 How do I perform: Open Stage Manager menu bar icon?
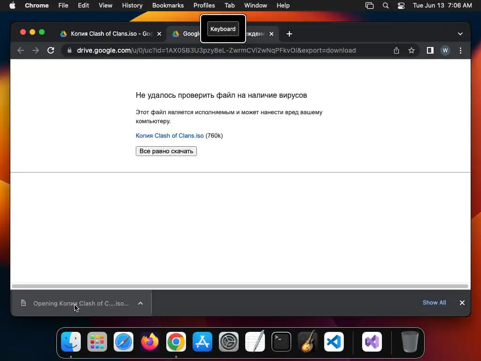coord(369,6)
